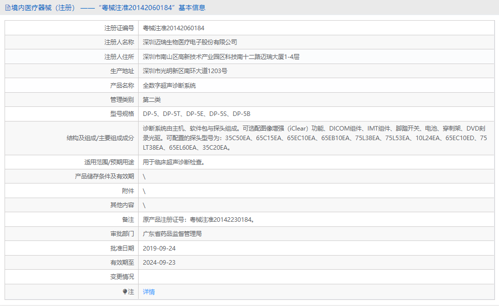This screenshot has width=499, height=306.
Task: Select registration number 粤械注准20142060184 in table
Action: click(173, 28)
